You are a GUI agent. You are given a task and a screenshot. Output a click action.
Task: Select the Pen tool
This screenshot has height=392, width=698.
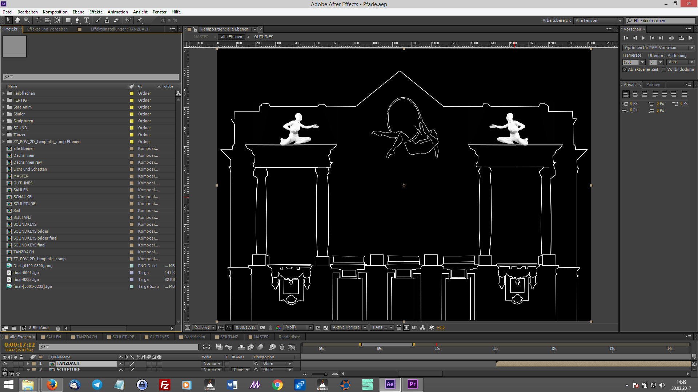(77, 20)
